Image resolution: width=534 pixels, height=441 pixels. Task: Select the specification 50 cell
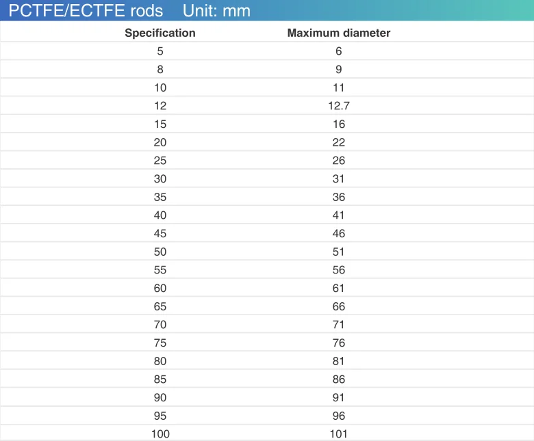[x=160, y=252]
